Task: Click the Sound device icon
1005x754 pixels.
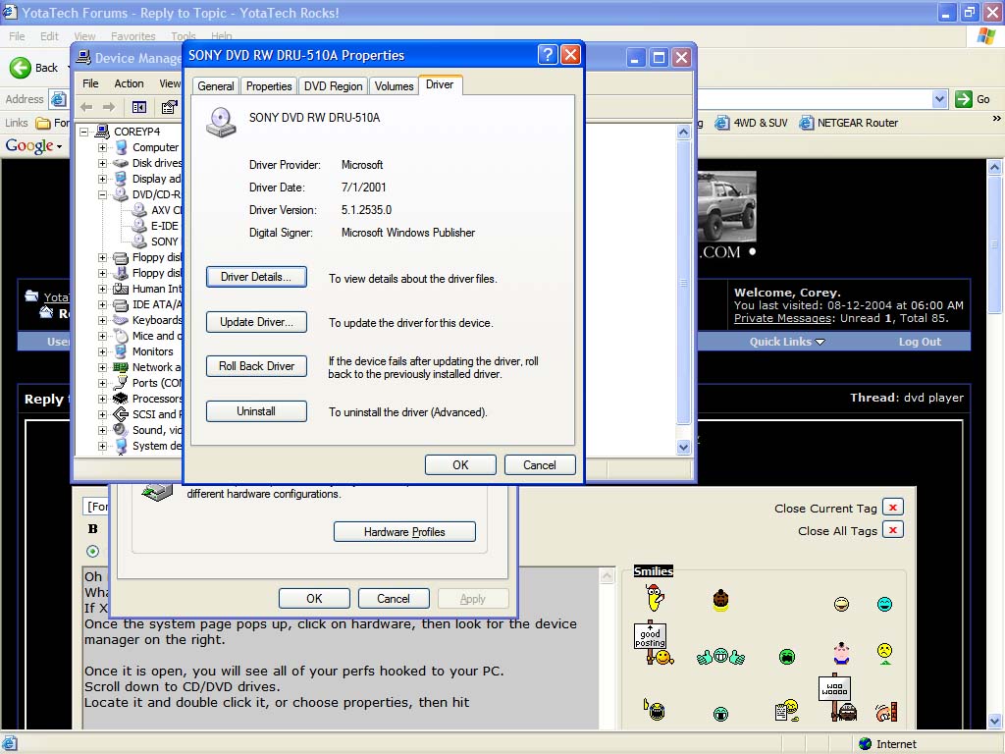Action: click(x=121, y=430)
